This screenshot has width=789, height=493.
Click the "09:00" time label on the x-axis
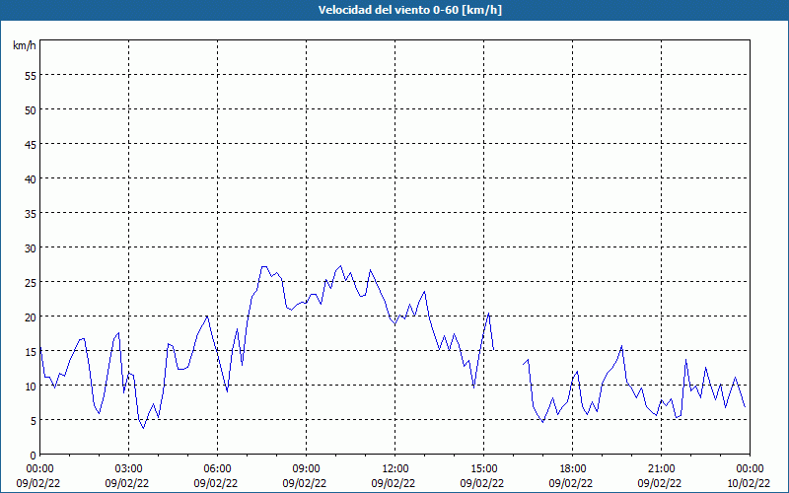click(x=306, y=469)
